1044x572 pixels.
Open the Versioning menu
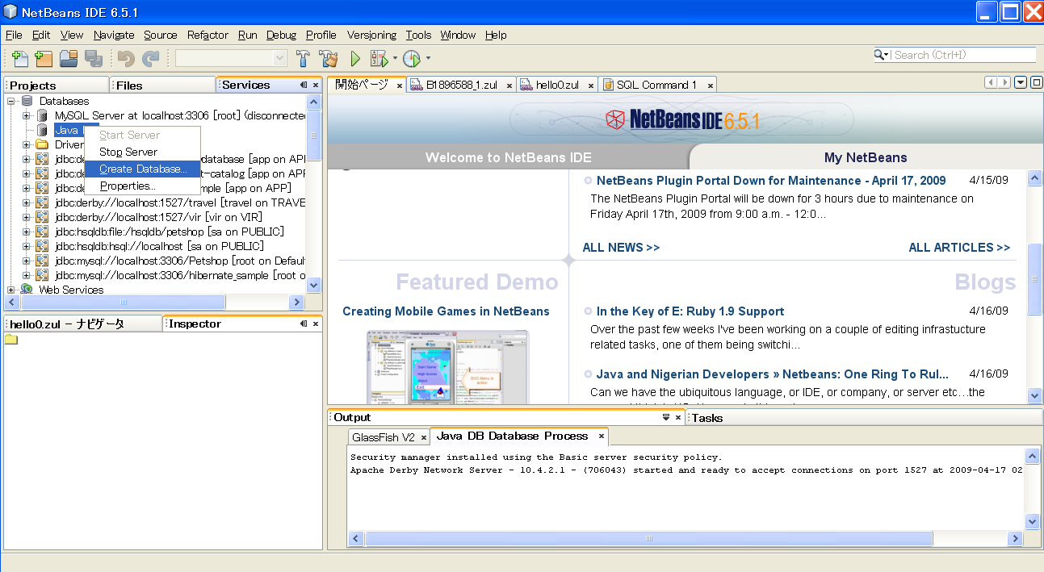pyautogui.click(x=371, y=35)
